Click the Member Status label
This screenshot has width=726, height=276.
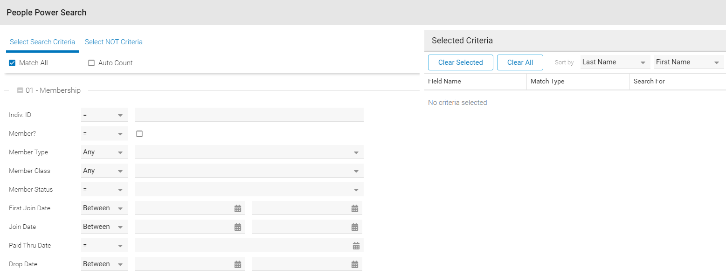coord(31,190)
